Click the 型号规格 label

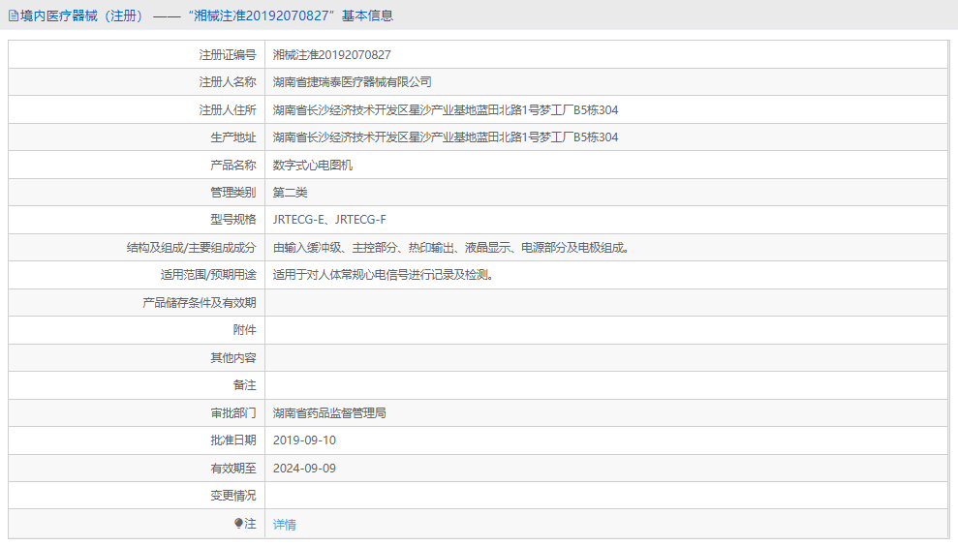(233, 220)
